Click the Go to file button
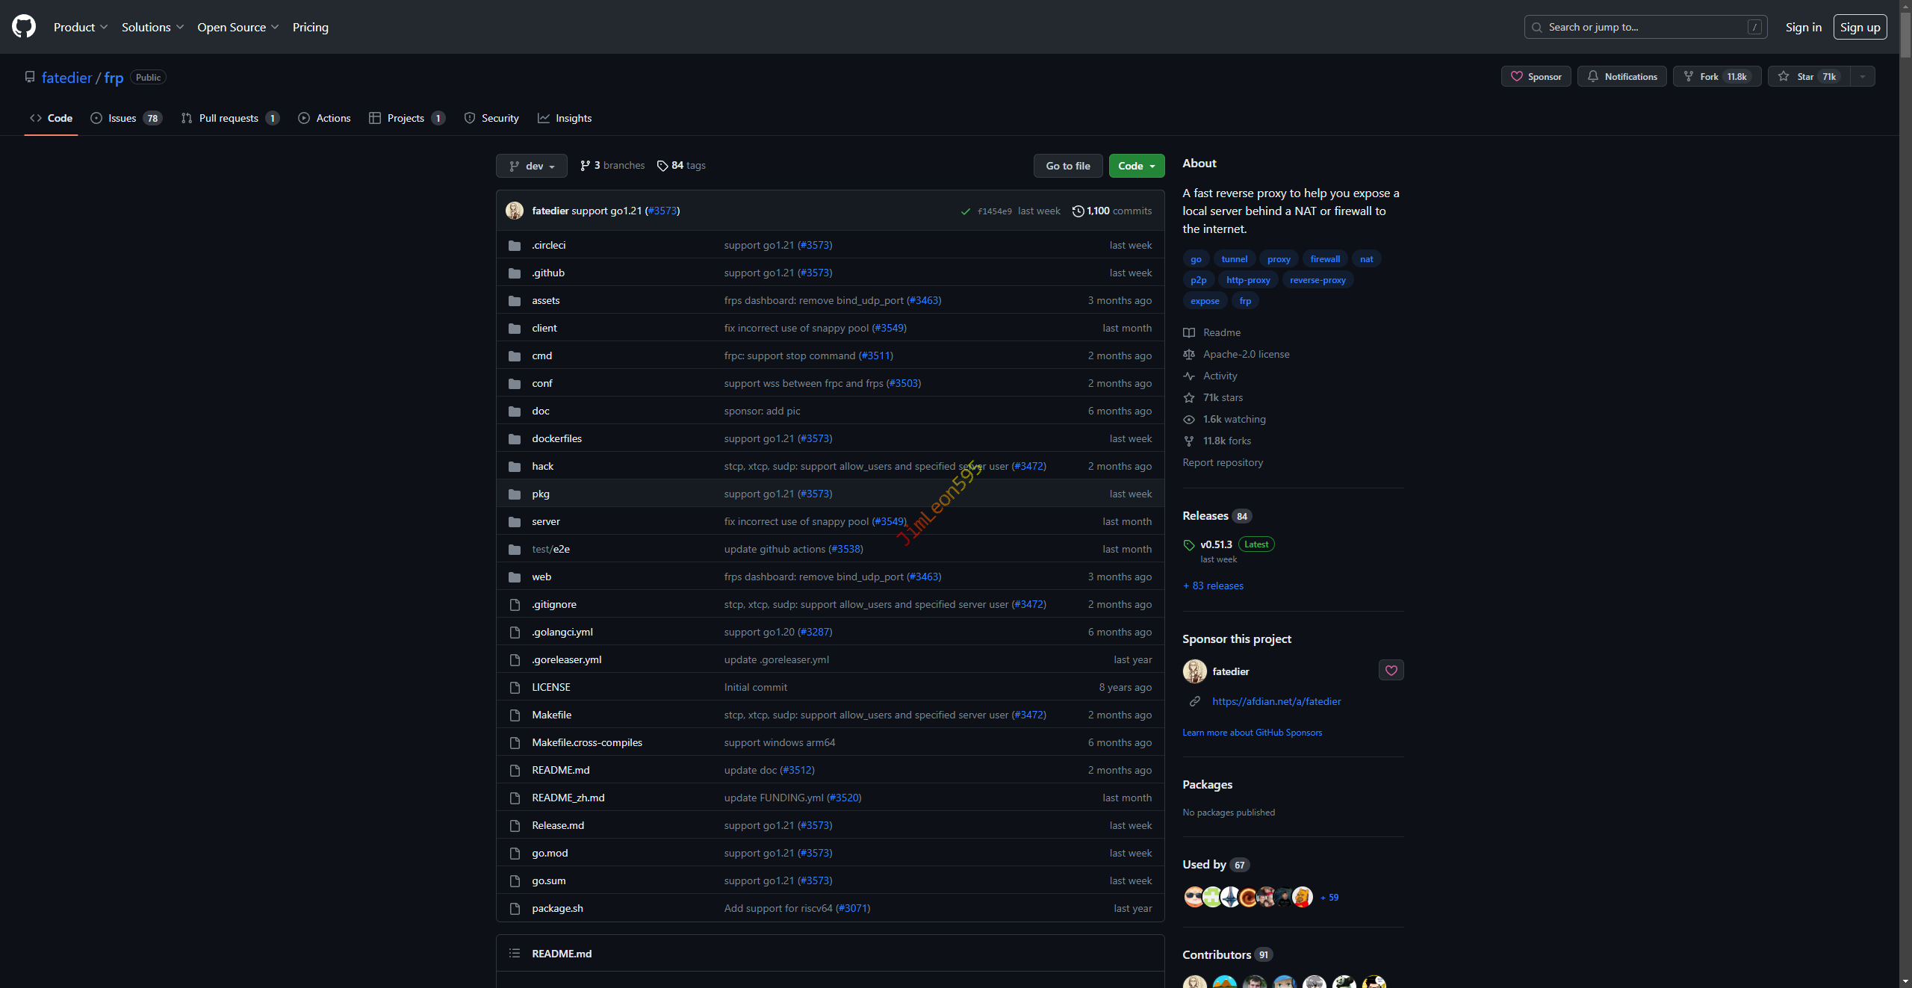The image size is (1912, 988). coord(1067,166)
